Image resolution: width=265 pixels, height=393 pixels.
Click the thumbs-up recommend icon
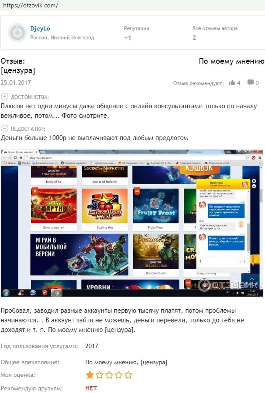pos(232,83)
